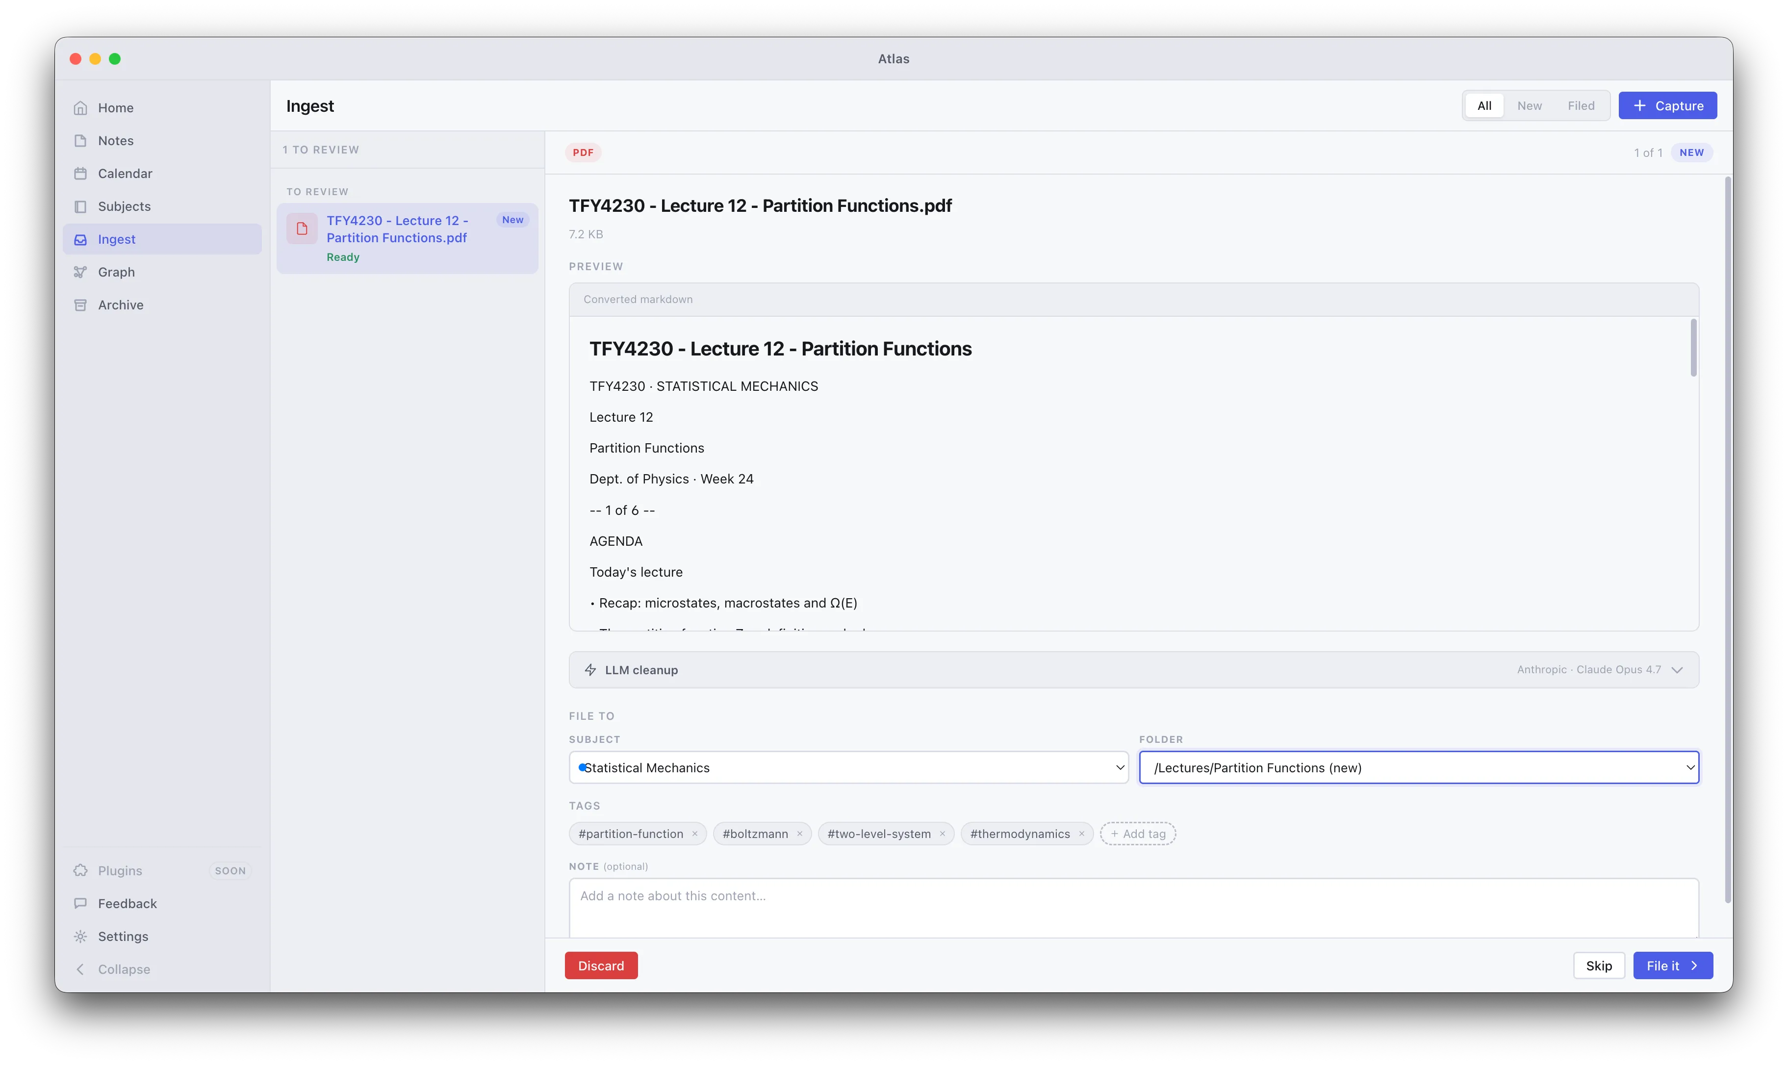1788x1065 pixels.
Task: Click the red PDF file icon in review list
Action: pyautogui.click(x=302, y=229)
